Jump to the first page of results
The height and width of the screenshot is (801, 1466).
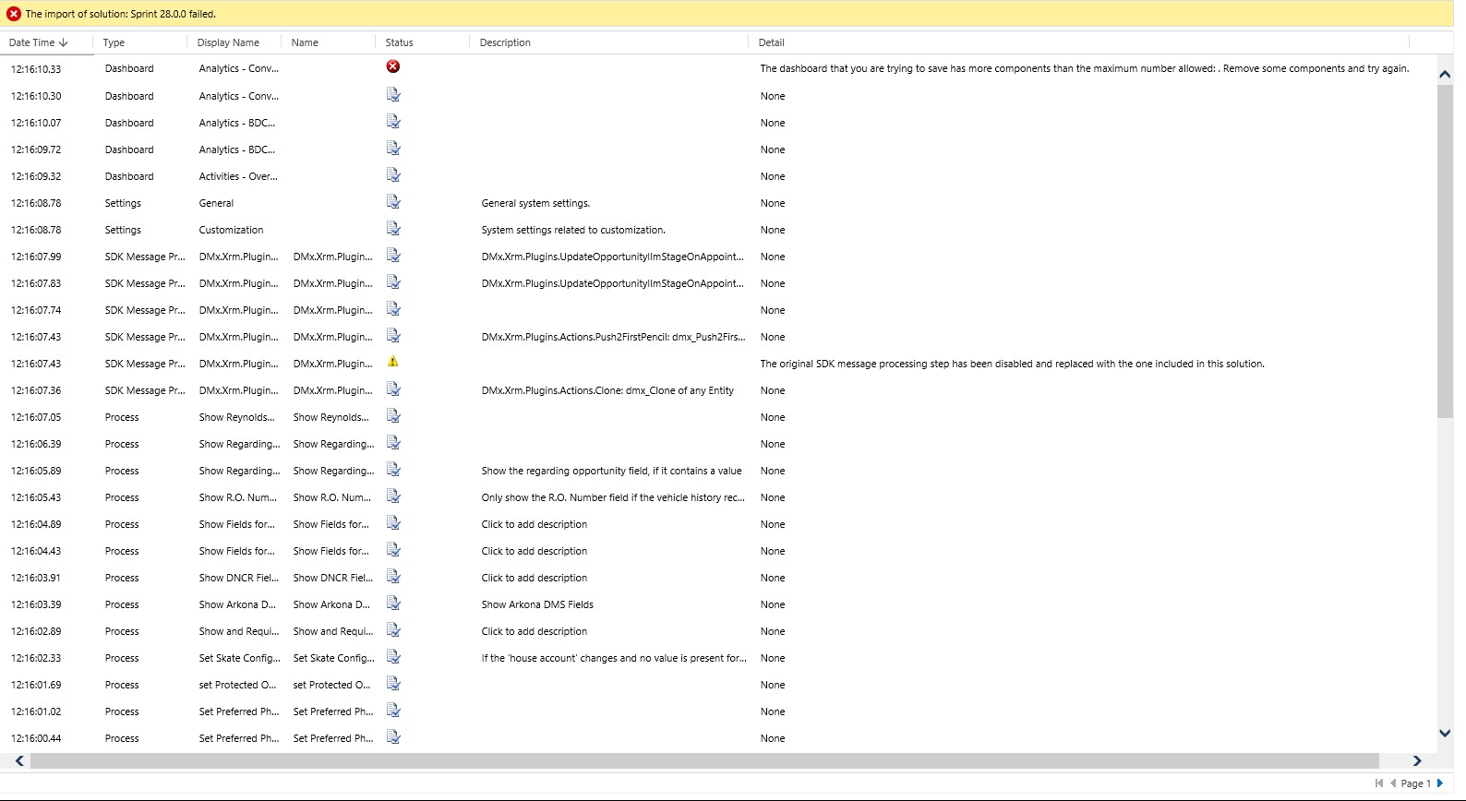[x=1379, y=783]
